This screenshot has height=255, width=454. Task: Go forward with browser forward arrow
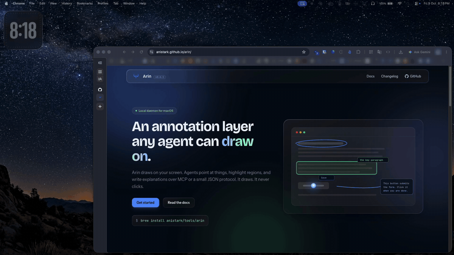133,52
